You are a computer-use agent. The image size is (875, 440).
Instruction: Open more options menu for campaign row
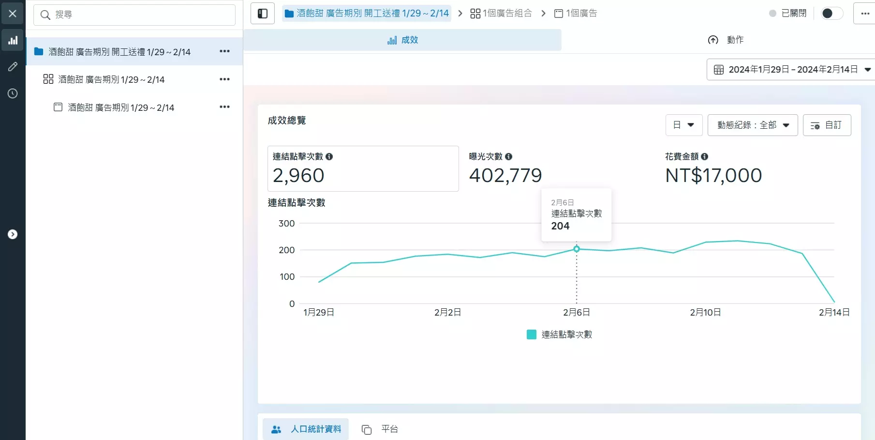(x=224, y=51)
